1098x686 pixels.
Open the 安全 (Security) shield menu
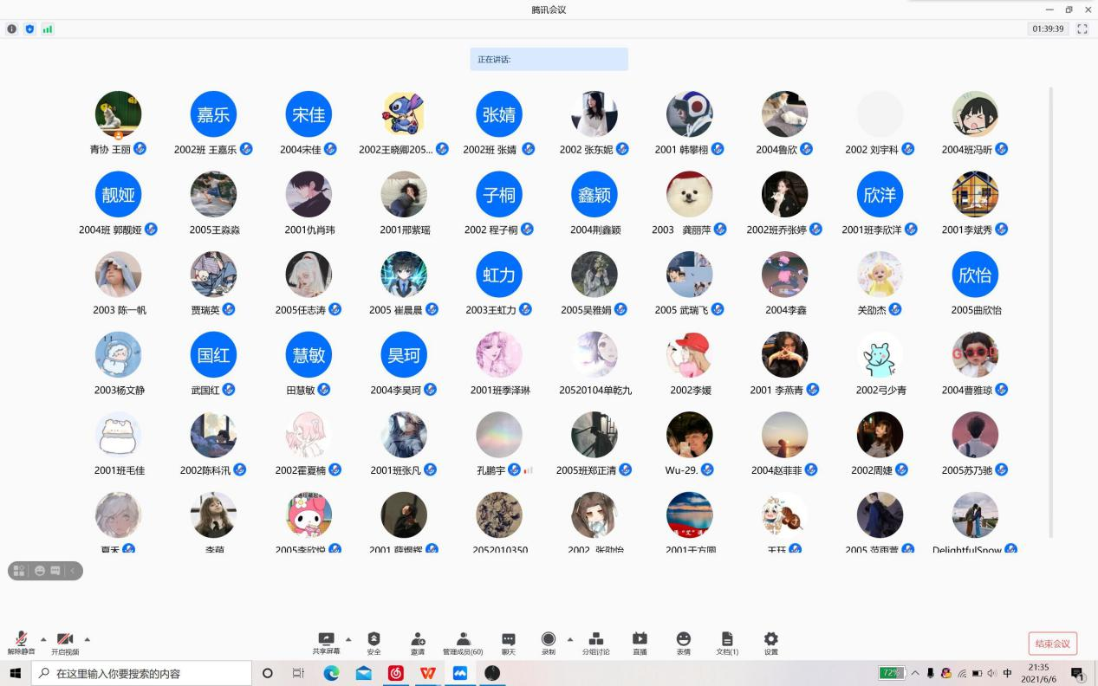(x=374, y=643)
